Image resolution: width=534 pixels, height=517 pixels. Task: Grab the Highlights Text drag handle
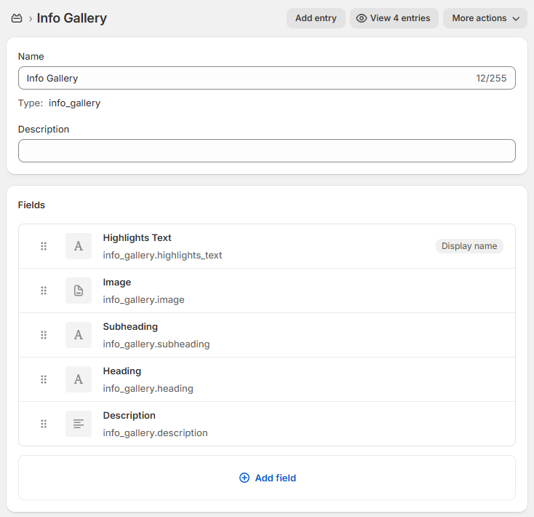pyautogui.click(x=44, y=246)
